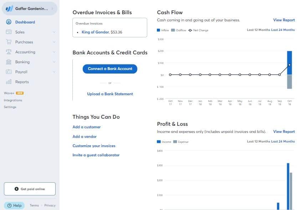Click the Sales card icon

pos(9,32)
